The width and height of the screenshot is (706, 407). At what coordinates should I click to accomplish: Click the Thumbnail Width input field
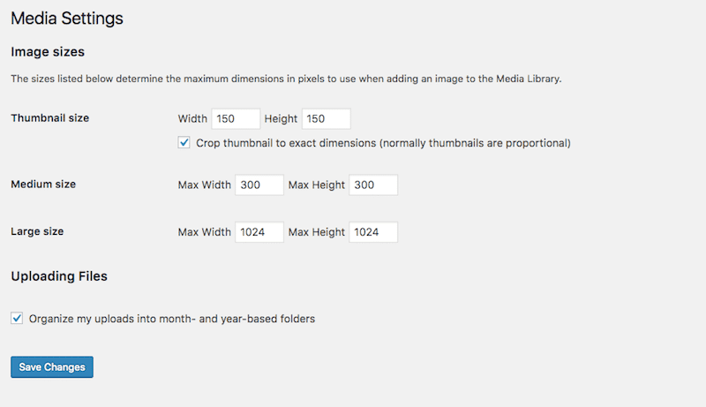coord(236,118)
